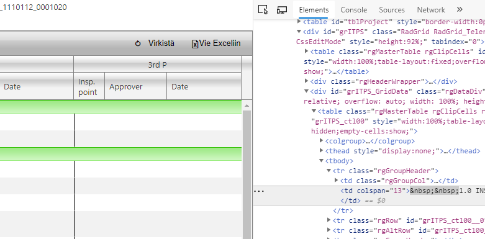Click the Insp. point column header
The width and height of the screenshot is (485, 239).
tap(89, 86)
